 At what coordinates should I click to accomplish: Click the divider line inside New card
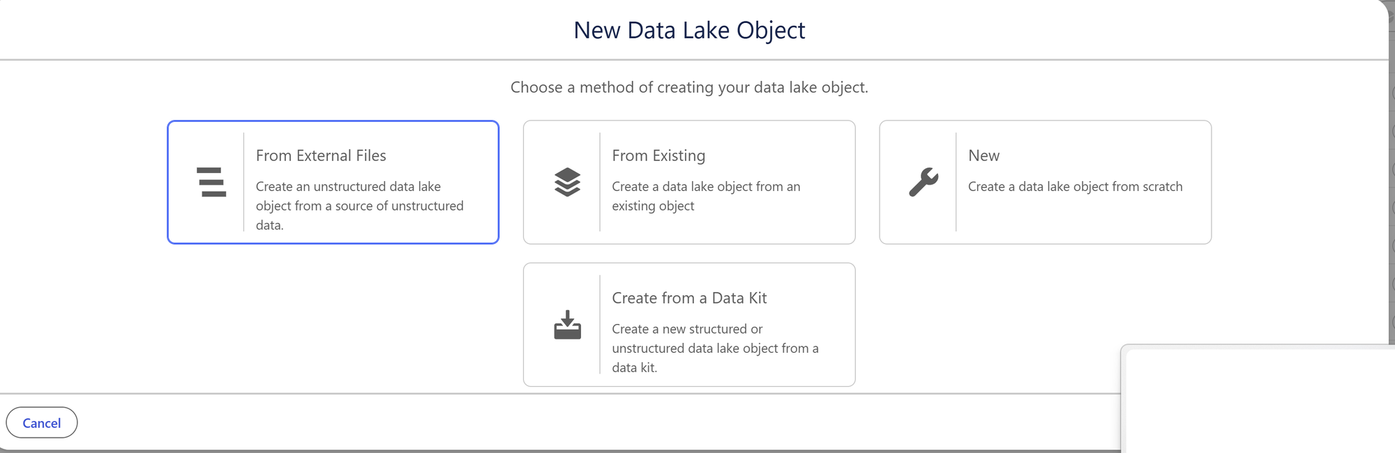956,182
